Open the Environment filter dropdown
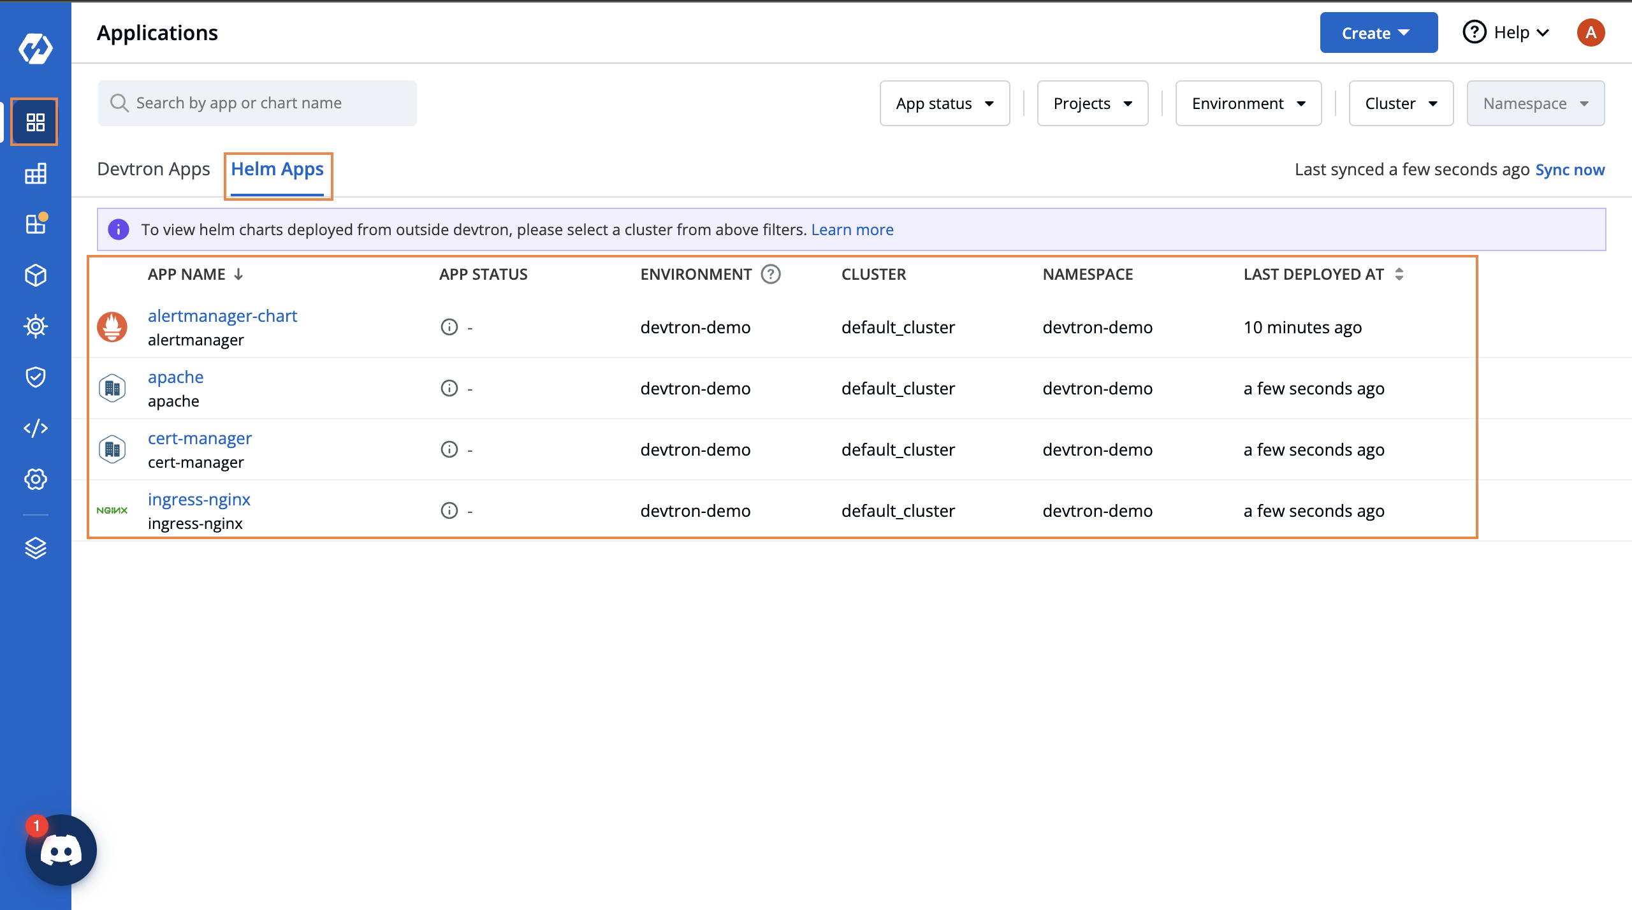 click(x=1248, y=103)
